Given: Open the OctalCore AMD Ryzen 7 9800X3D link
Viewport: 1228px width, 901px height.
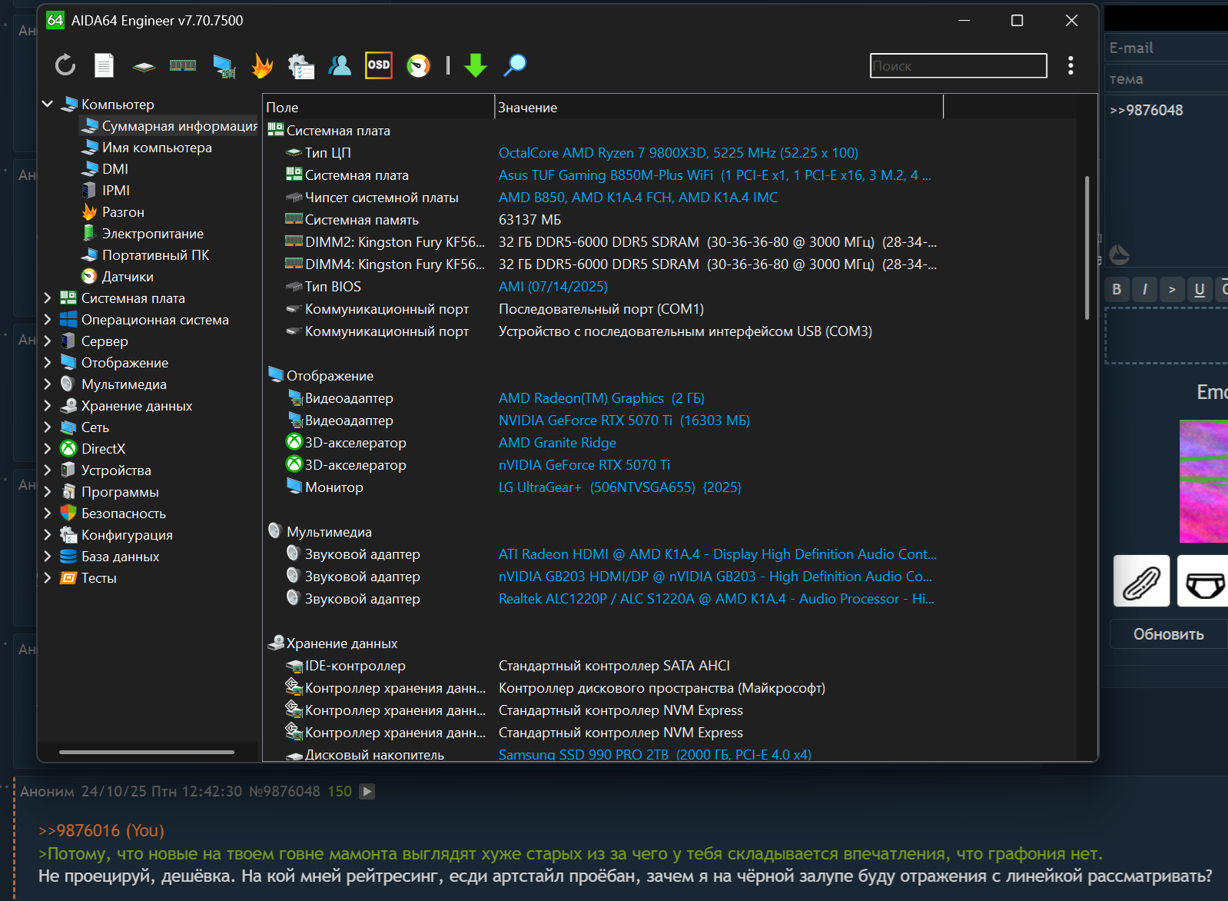Looking at the screenshot, I should pos(679,153).
